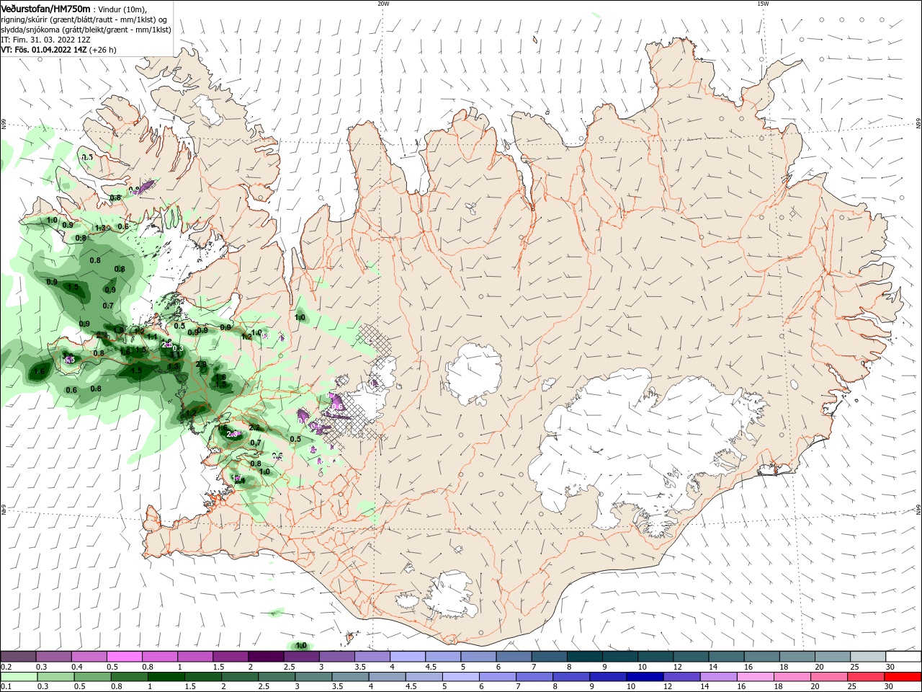Click the pale periwinkle 4–4.5 swatch in upper legend

point(408,657)
